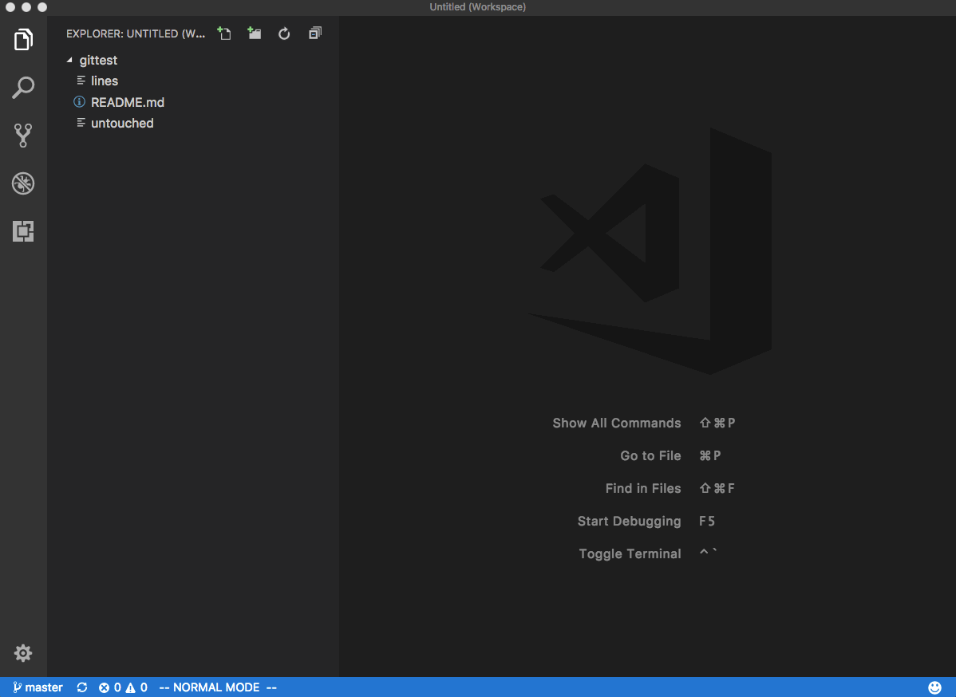Image resolution: width=956 pixels, height=697 pixels.
Task: Open the Manage gear menu
Action: coord(23,653)
